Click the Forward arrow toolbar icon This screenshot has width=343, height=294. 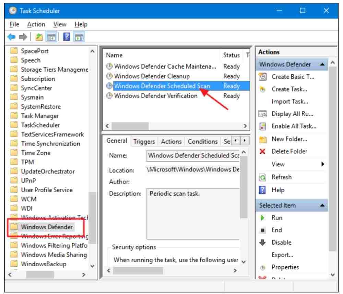[x=23, y=37]
